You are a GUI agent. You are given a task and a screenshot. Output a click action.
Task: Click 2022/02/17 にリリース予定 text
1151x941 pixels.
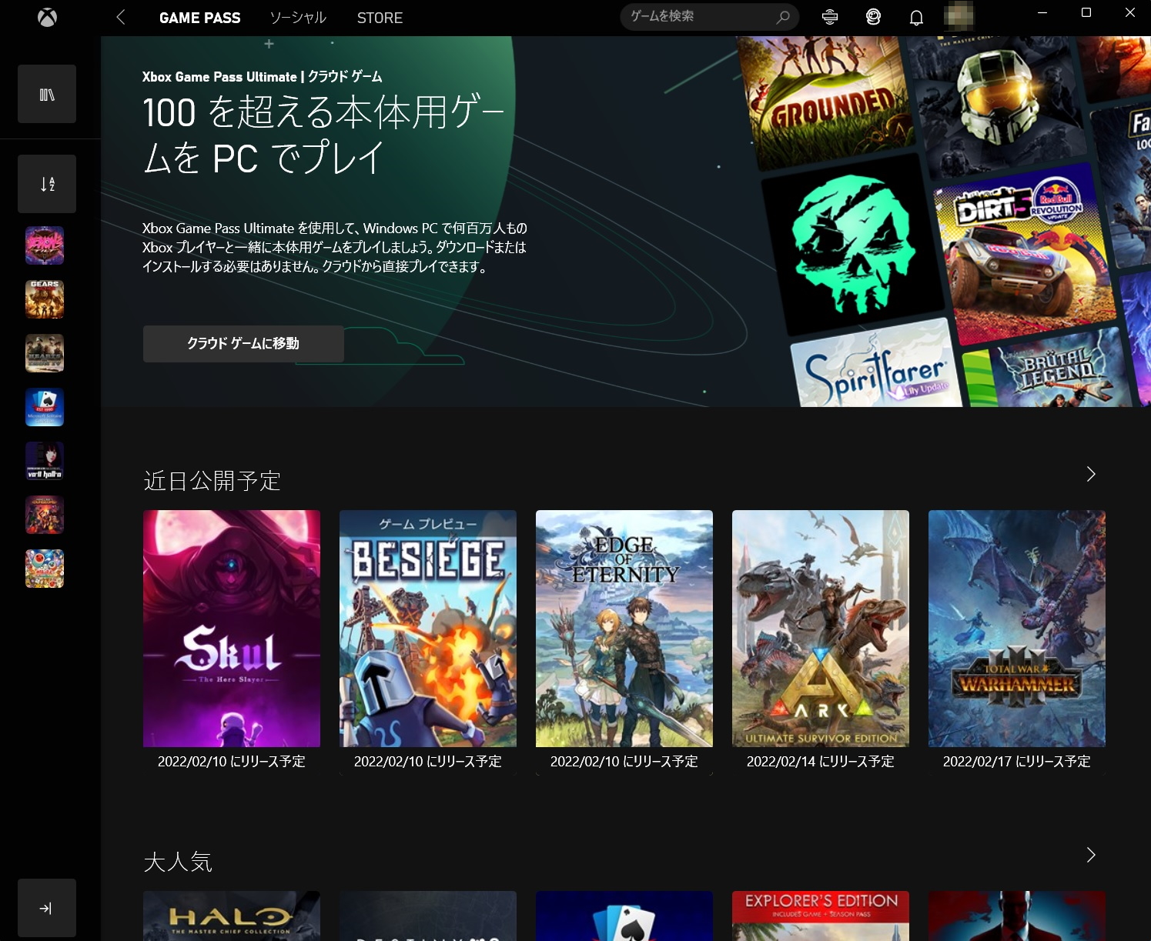click(1017, 762)
